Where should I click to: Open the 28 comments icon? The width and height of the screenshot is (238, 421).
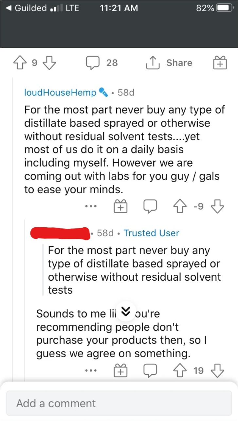[x=93, y=63]
